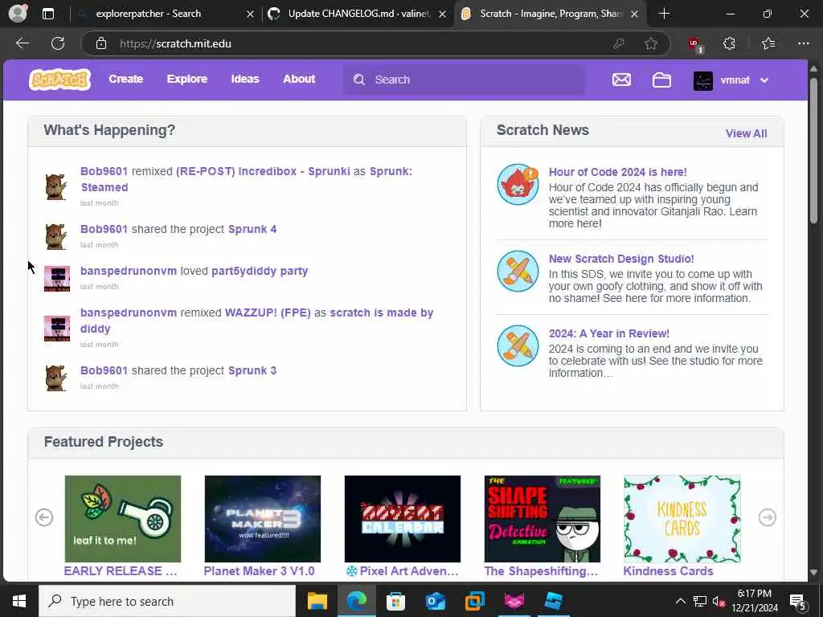Click the muted volume tray icon
The height and width of the screenshot is (617, 823).
click(719, 601)
